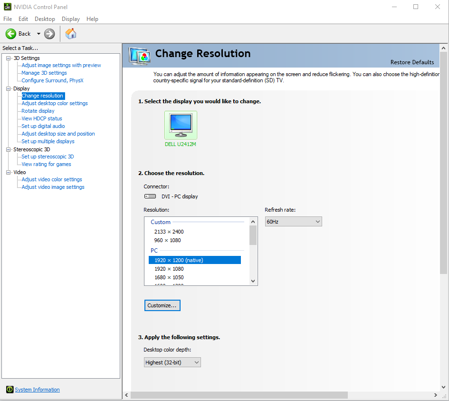Open the Edit menu
Image resolution: width=449 pixels, height=401 pixels.
[x=23, y=19]
